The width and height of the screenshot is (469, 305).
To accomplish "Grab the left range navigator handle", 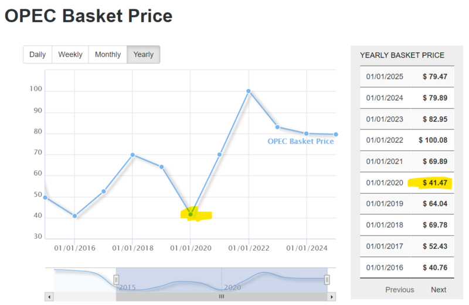I will (x=116, y=280).
